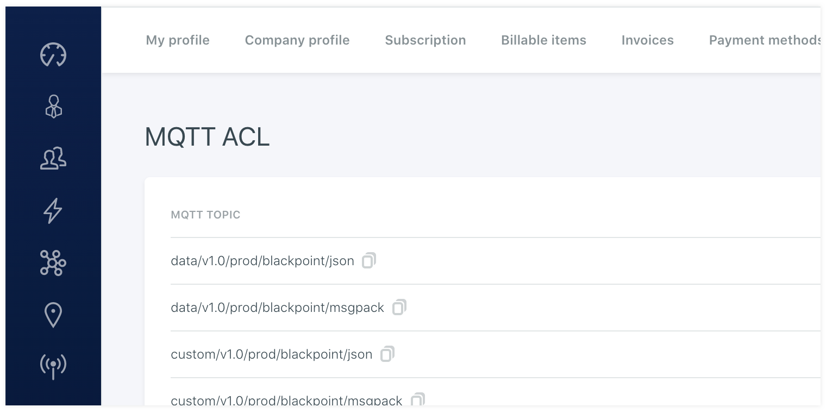Click the user profile icon in sidebar

pos(53,107)
